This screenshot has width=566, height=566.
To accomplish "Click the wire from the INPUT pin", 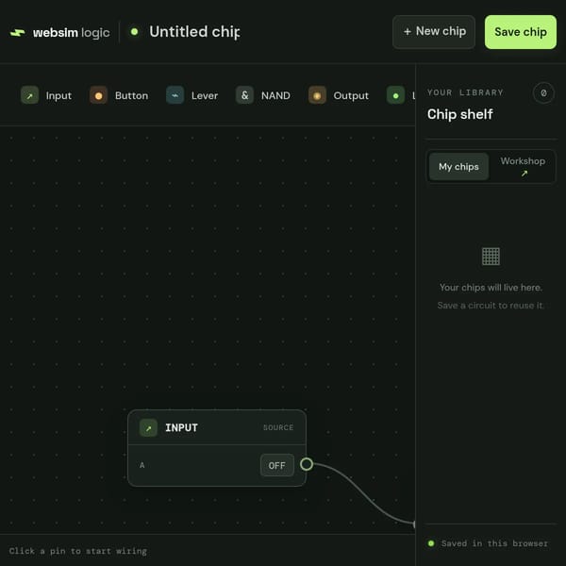I will point(364,495).
